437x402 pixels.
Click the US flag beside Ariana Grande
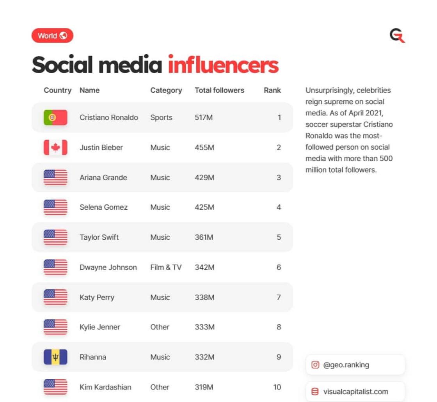pyautogui.click(x=55, y=177)
